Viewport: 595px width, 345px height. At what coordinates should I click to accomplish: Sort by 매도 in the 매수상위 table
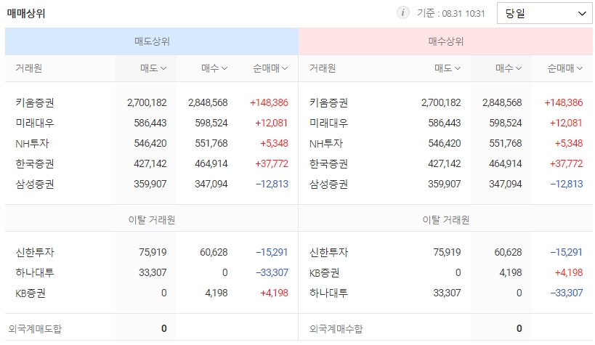(448, 68)
